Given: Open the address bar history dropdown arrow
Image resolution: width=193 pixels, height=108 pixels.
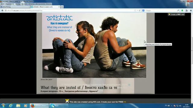Looking at the screenshot, I should [138, 11].
